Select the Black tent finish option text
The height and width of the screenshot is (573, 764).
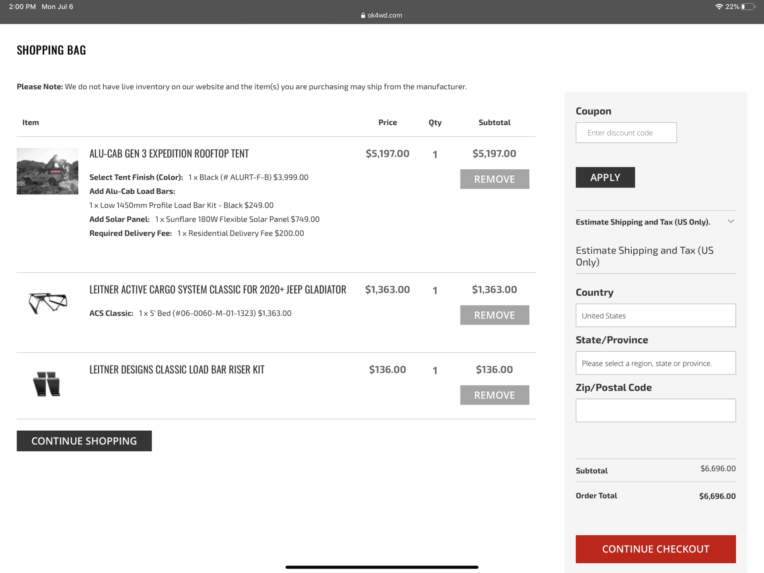[248, 177]
